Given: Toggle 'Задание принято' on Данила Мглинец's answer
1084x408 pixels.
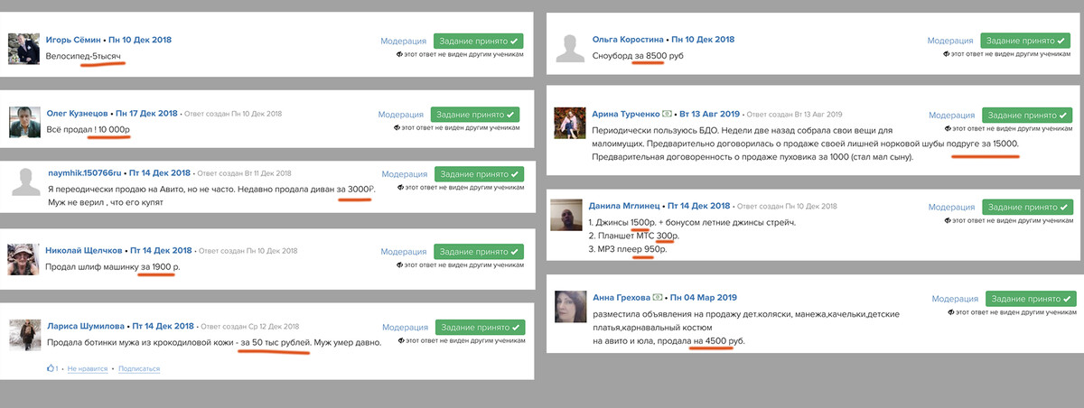Looking at the screenshot, I should pyautogui.click(x=1028, y=206).
